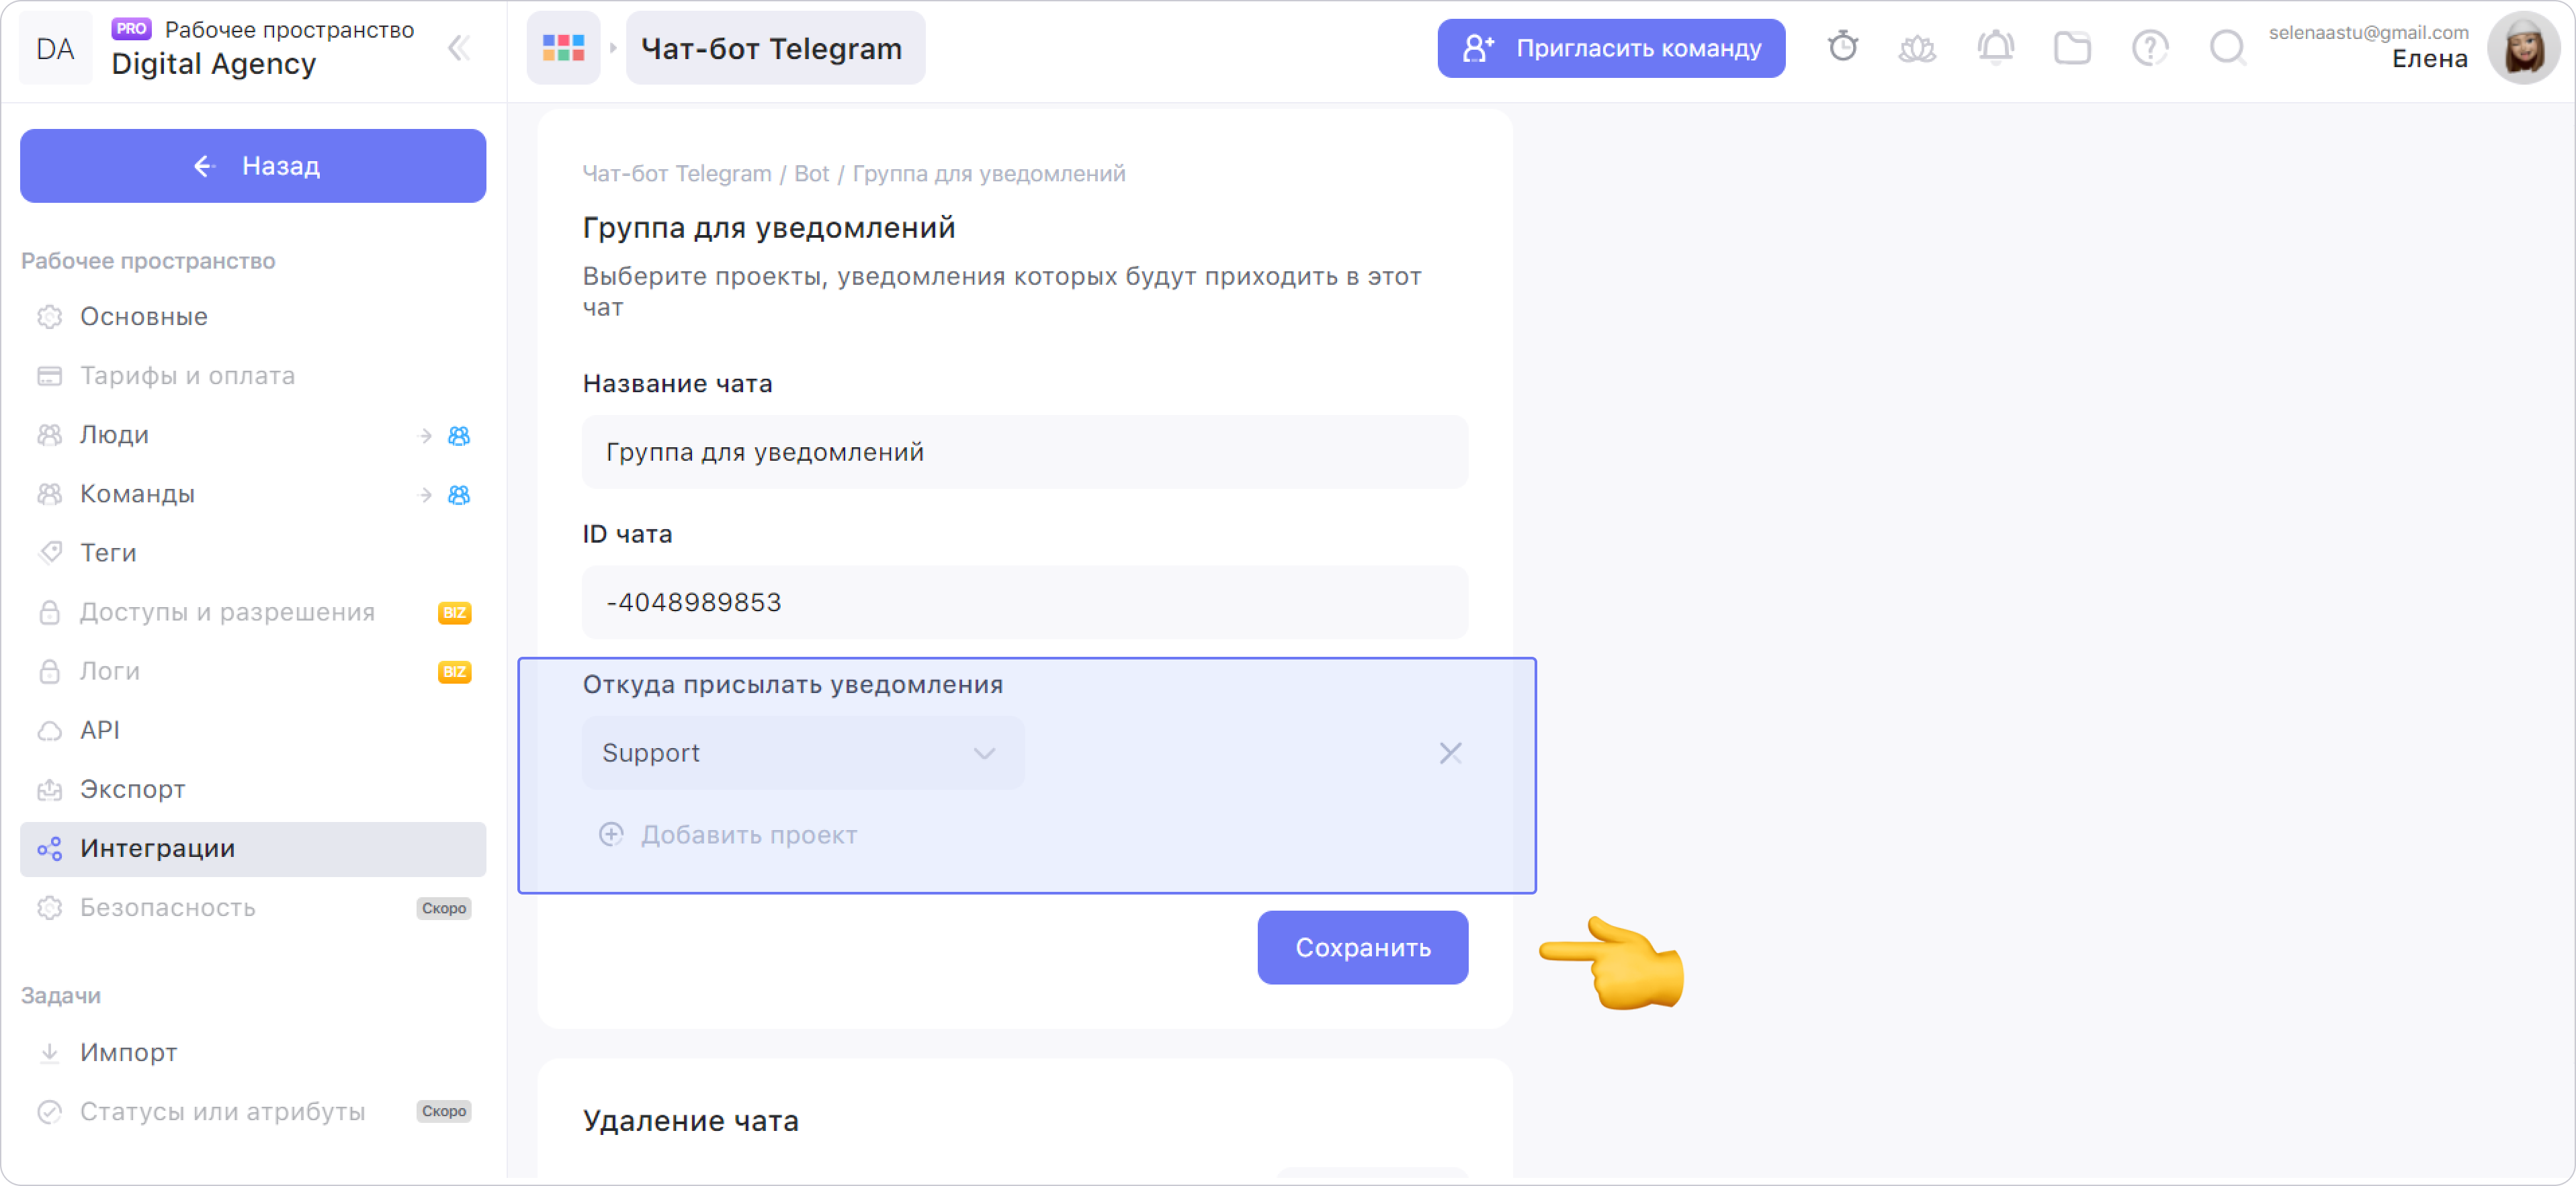Open Экспорт section in sidebar

point(253,789)
